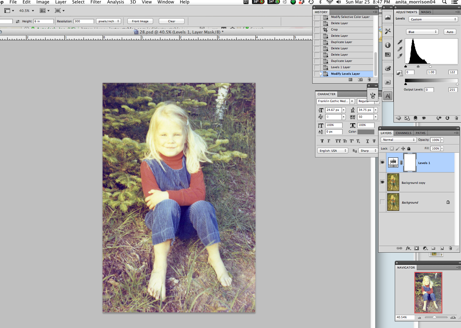This screenshot has width=461, height=328.
Task: Toggle adjustment layer visibility eye in Adjustments
Action: click(424, 118)
